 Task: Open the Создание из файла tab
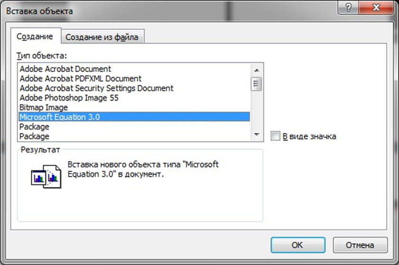pyautogui.click(x=102, y=37)
